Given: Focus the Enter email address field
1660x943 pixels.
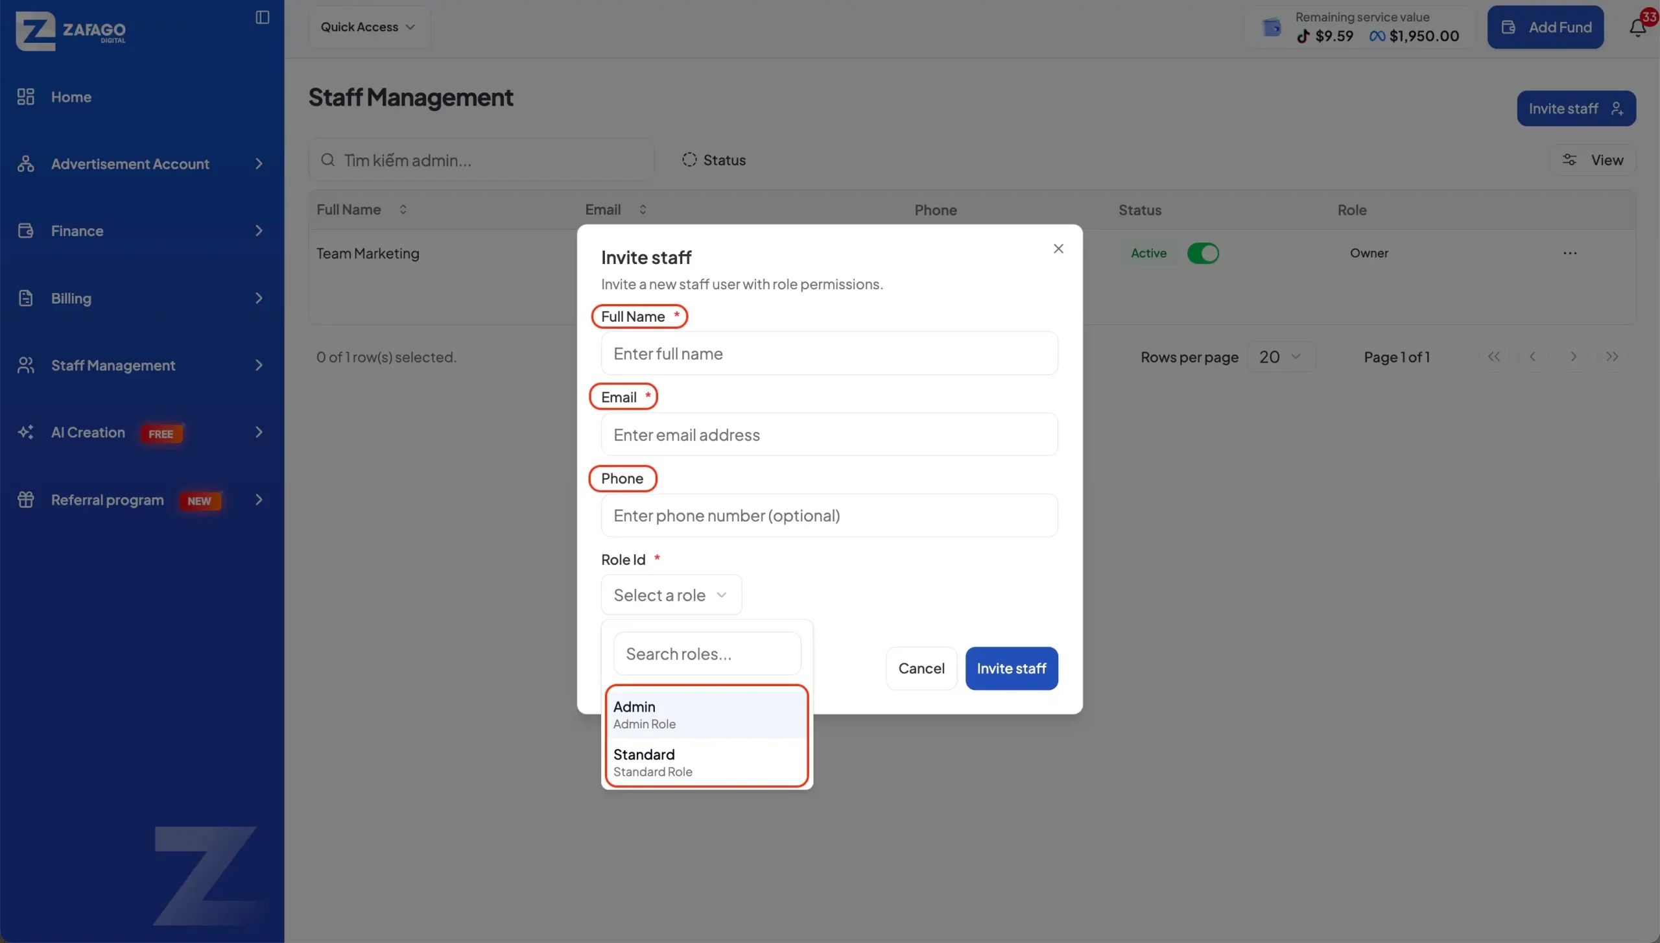Looking at the screenshot, I should click(x=829, y=435).
